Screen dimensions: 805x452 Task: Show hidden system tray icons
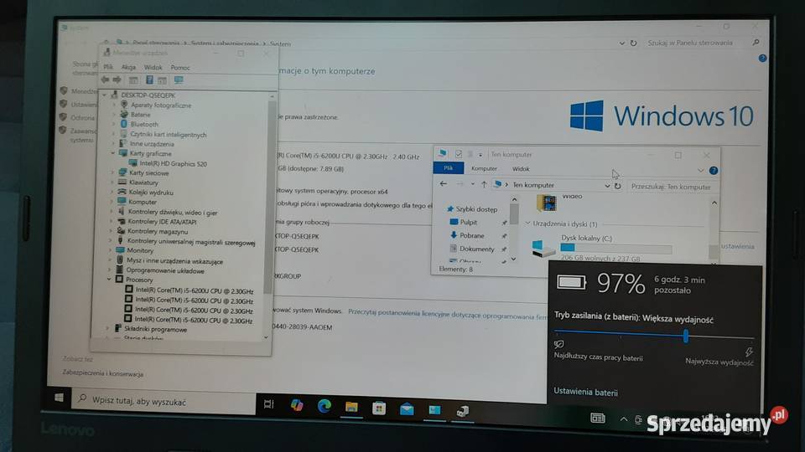click(624, 419)
